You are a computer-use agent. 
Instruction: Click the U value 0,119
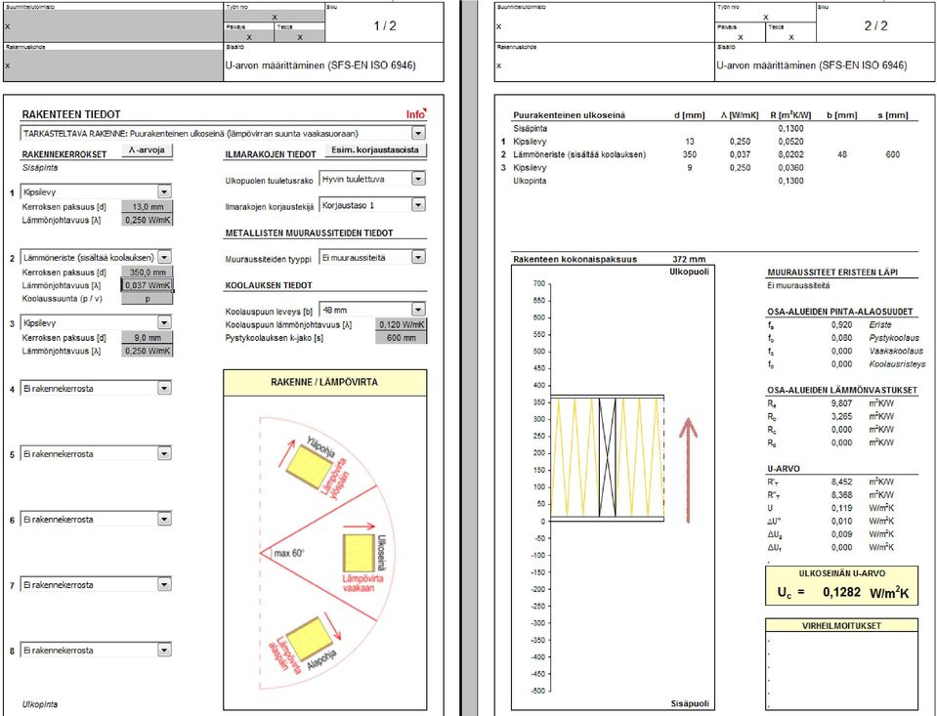pos(841,508)
